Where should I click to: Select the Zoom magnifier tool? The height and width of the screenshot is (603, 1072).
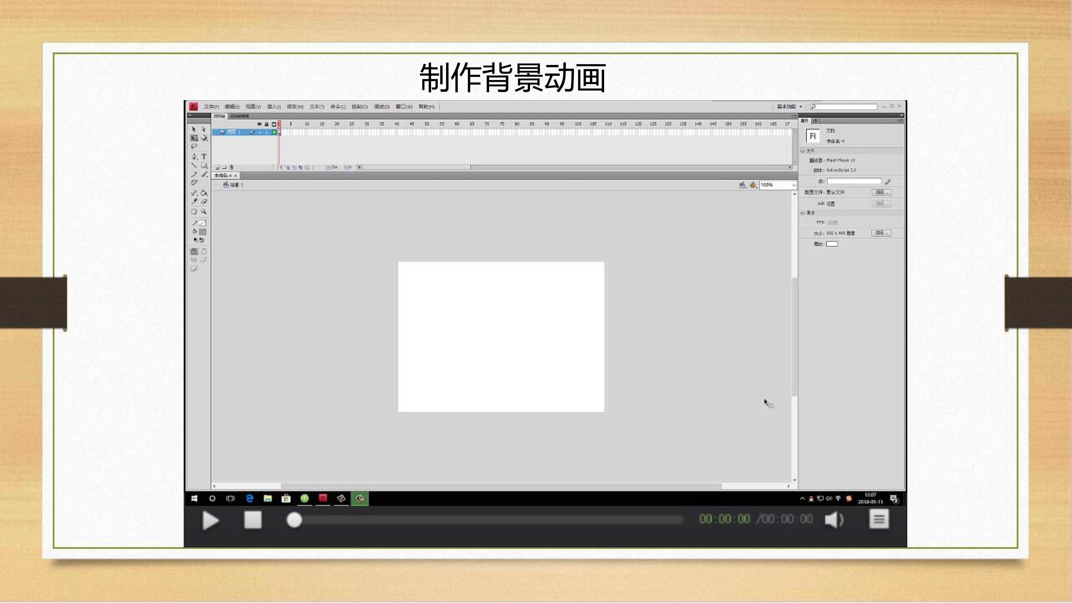click(x=204, y=211)
